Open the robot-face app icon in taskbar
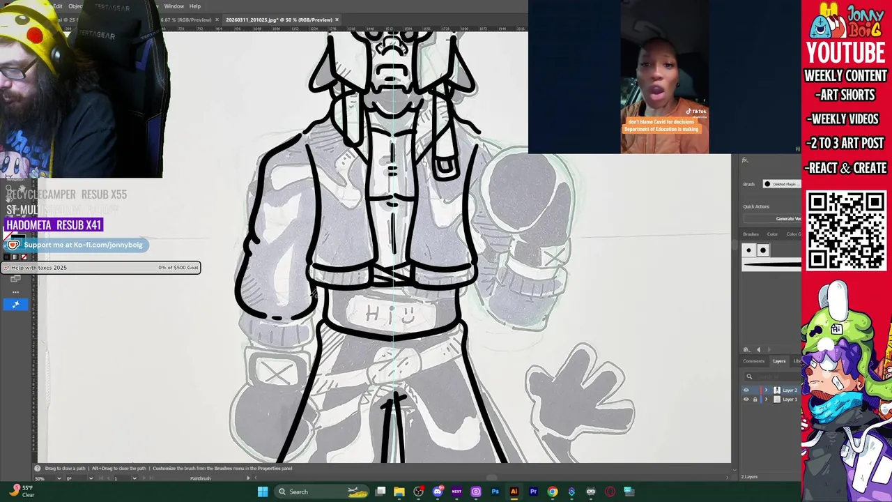This screenshot has width=892, height=502. [x=591, y=492]
